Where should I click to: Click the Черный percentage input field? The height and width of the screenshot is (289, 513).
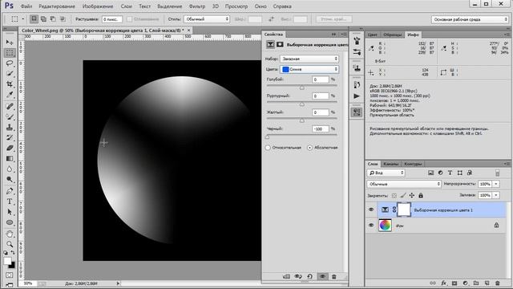point(320,128)
